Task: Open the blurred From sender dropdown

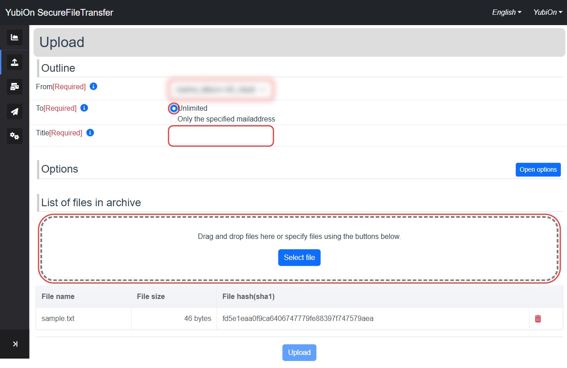Action: click(x=221, y=89)
